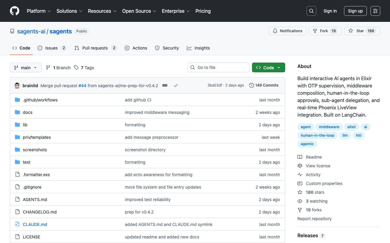Click the Notifications bell icon
Screen dimensions: 390x243
coord(275,31)
